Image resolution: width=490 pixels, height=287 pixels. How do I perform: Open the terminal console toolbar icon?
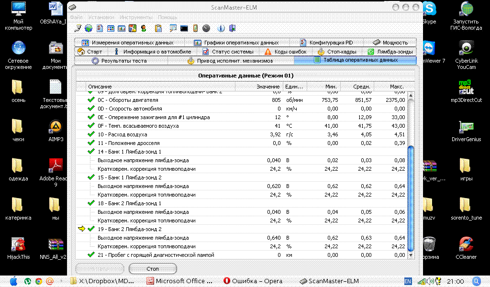183,28
